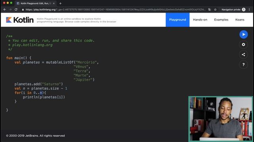Screen dimensions: 254x142
Task: Click the mutableListOf call in code
Action: 60,62
